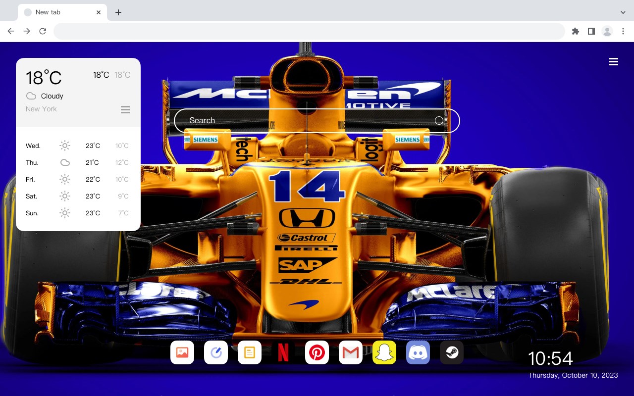The width and height of the screenshot is (634, 396).
Task: Launch the Netflix shortcut
Action: 283,352
